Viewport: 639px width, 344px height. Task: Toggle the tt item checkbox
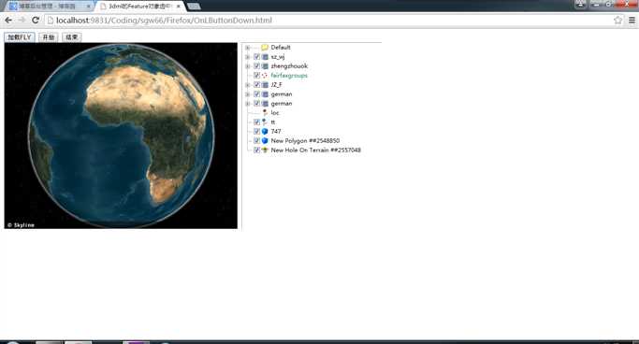pyautogui.click(x=256, y=122)
